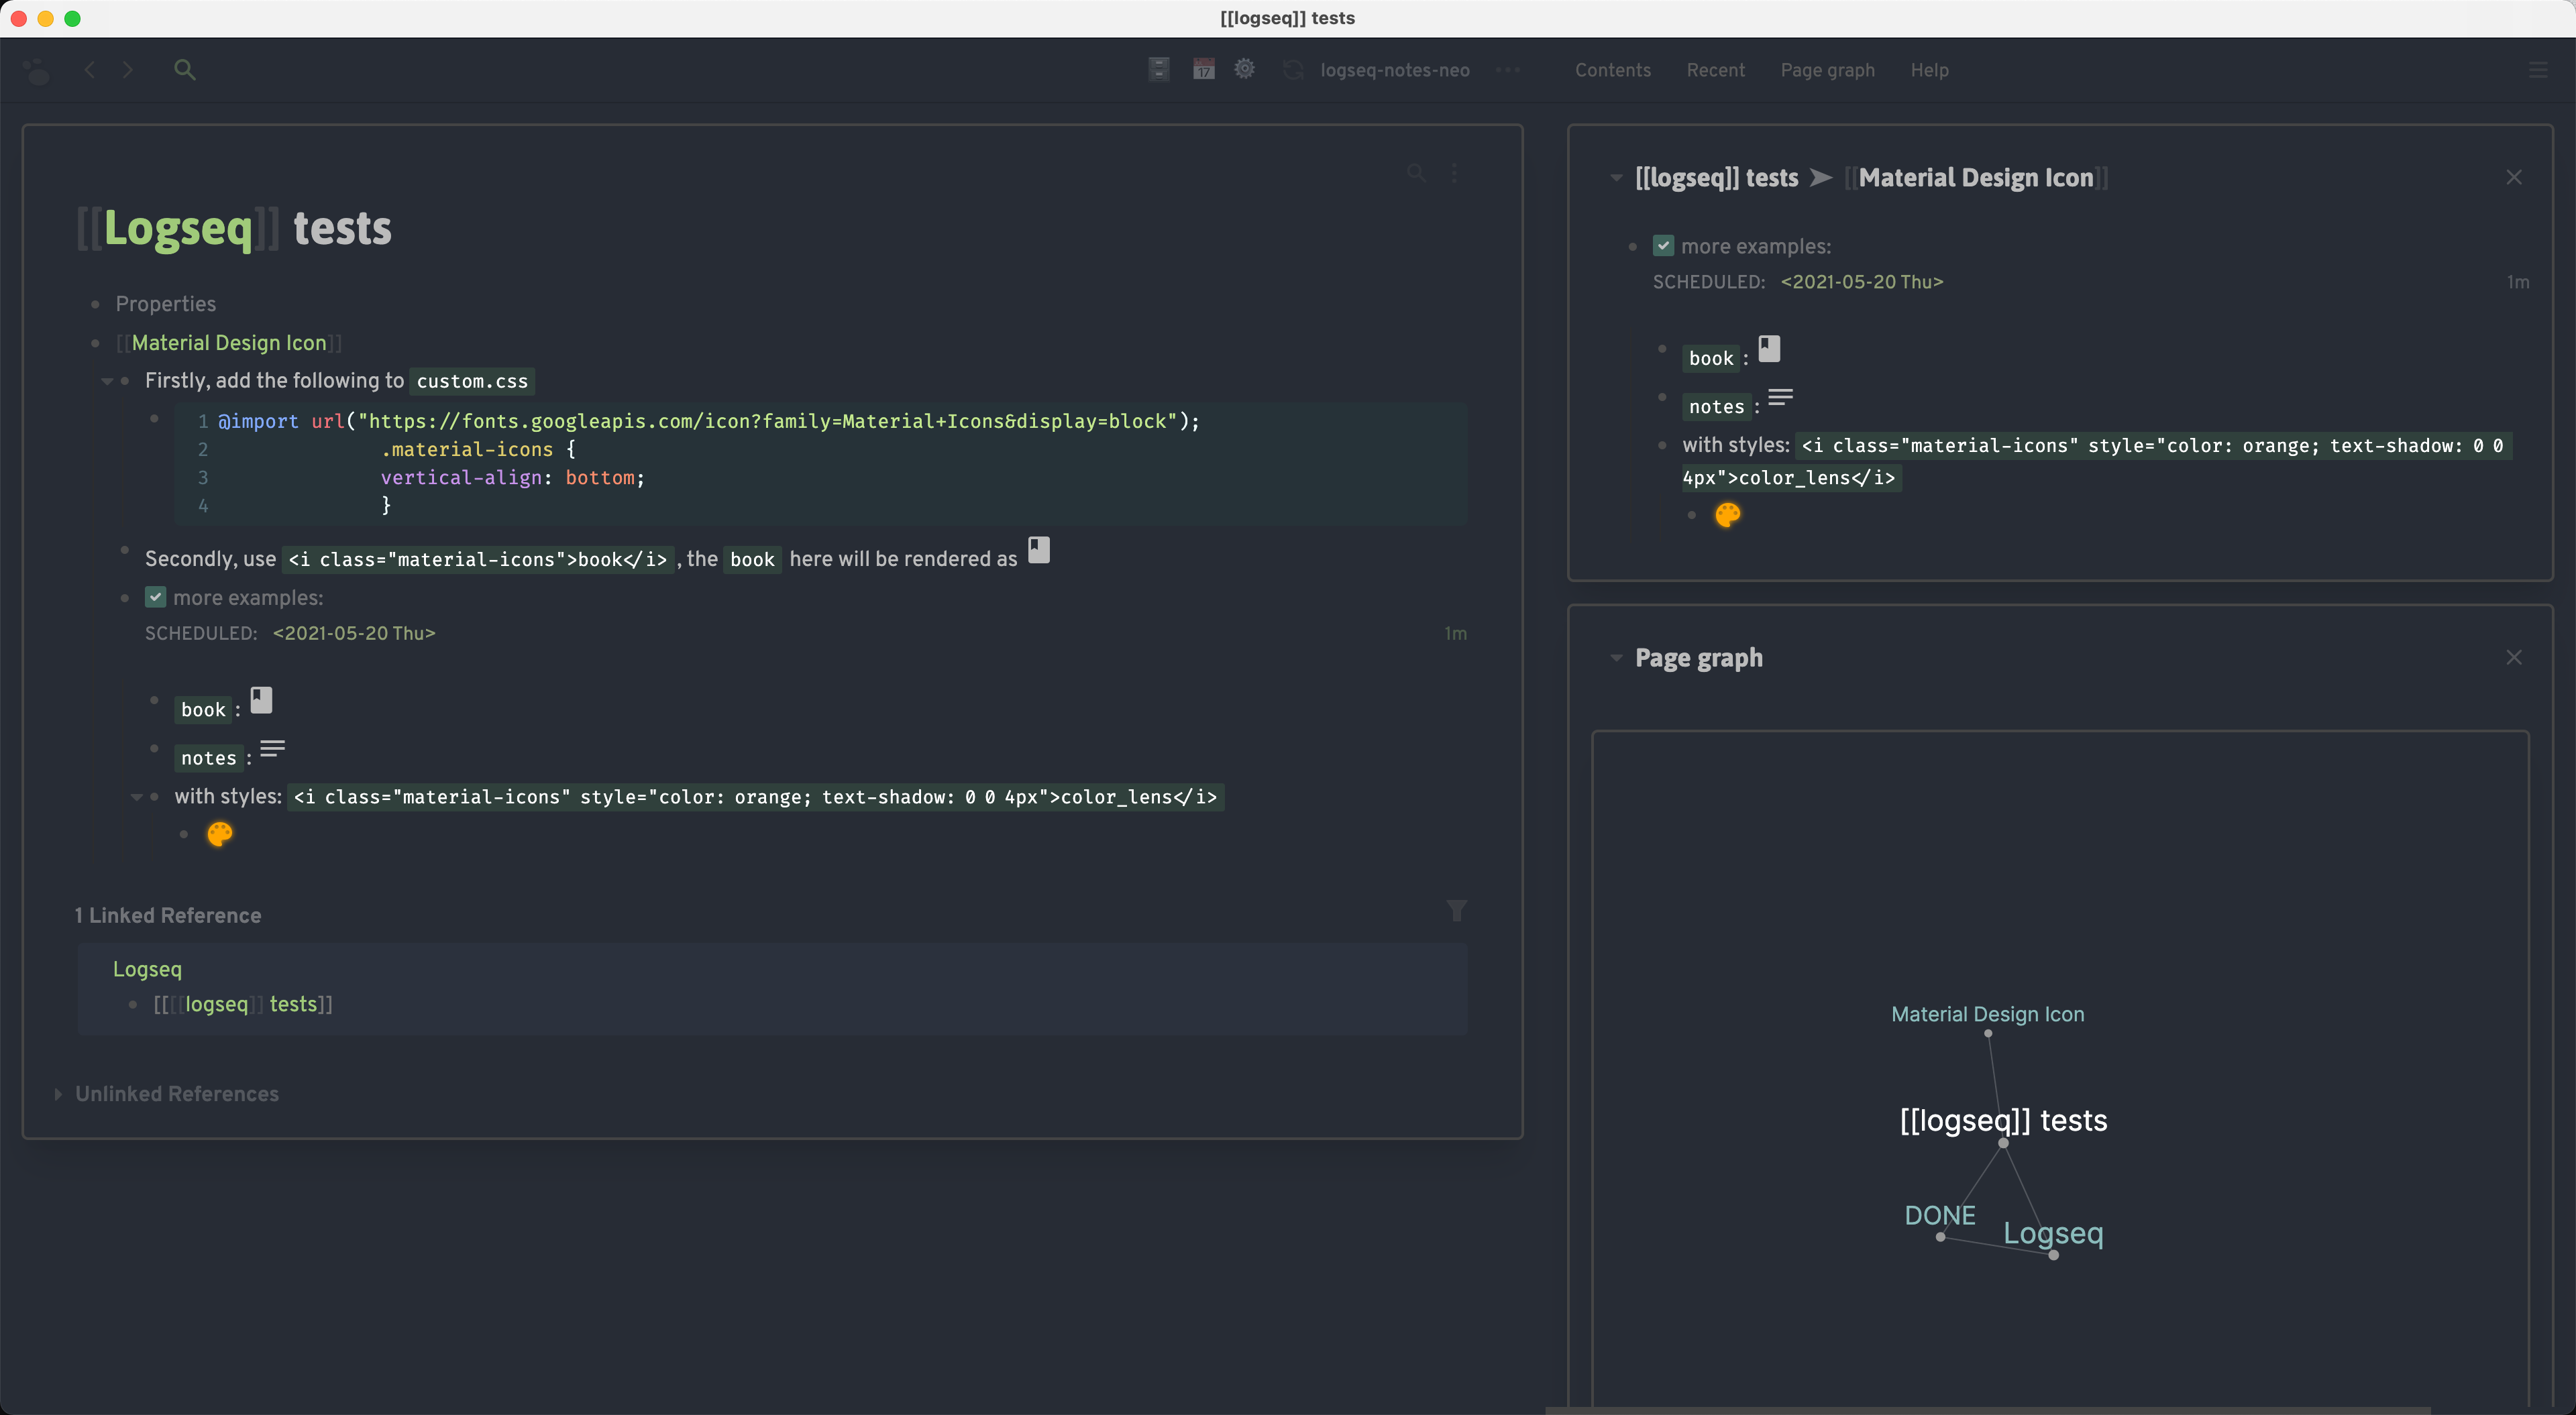The height and width of the screenshot is (1415, 2576).
Task: Go back with the left arrow
Action: click(x=90, y=70)
